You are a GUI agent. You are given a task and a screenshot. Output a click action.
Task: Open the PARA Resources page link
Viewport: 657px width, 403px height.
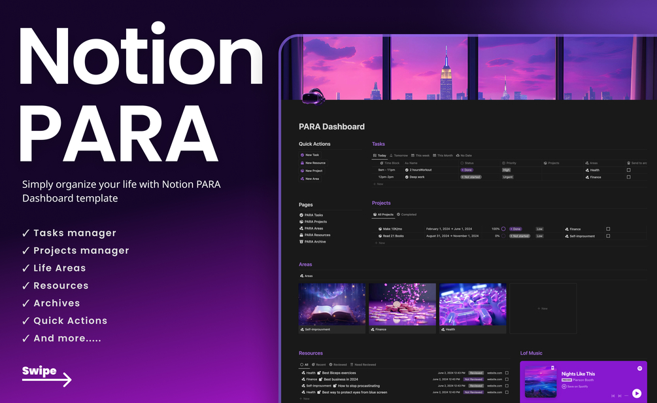click(314, 235)
